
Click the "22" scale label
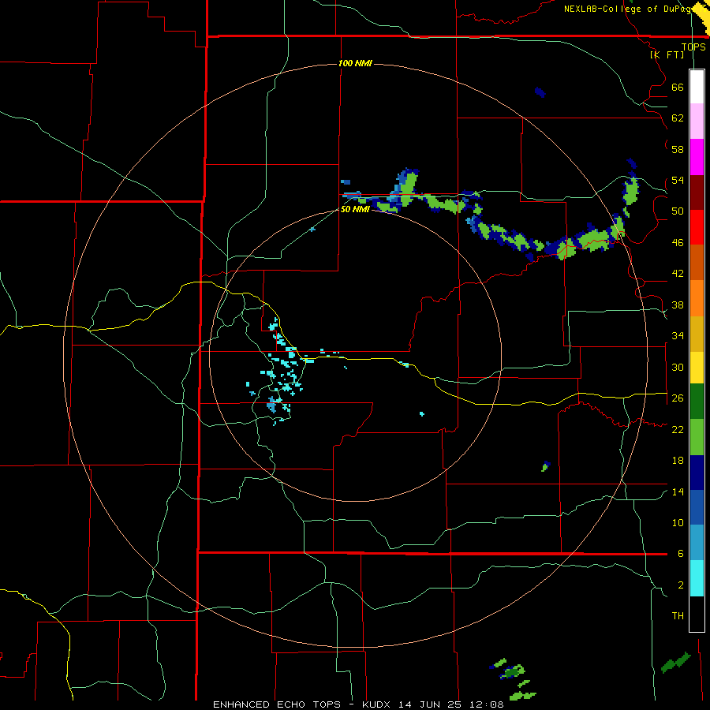point(678,429)
